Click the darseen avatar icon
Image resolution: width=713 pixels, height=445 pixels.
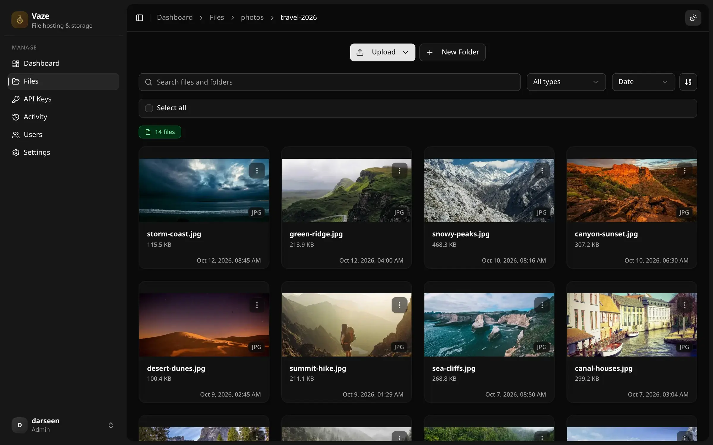tap(20, 425)
